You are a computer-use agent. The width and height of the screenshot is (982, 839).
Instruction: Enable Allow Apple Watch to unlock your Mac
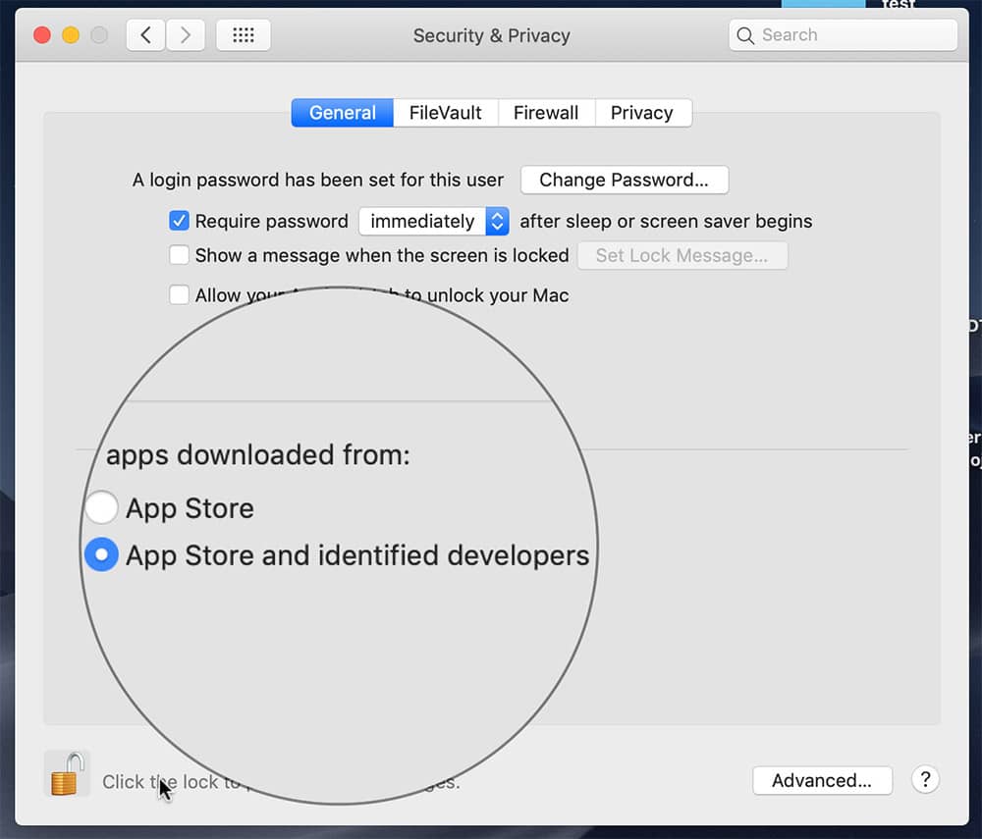pos(178,294)
